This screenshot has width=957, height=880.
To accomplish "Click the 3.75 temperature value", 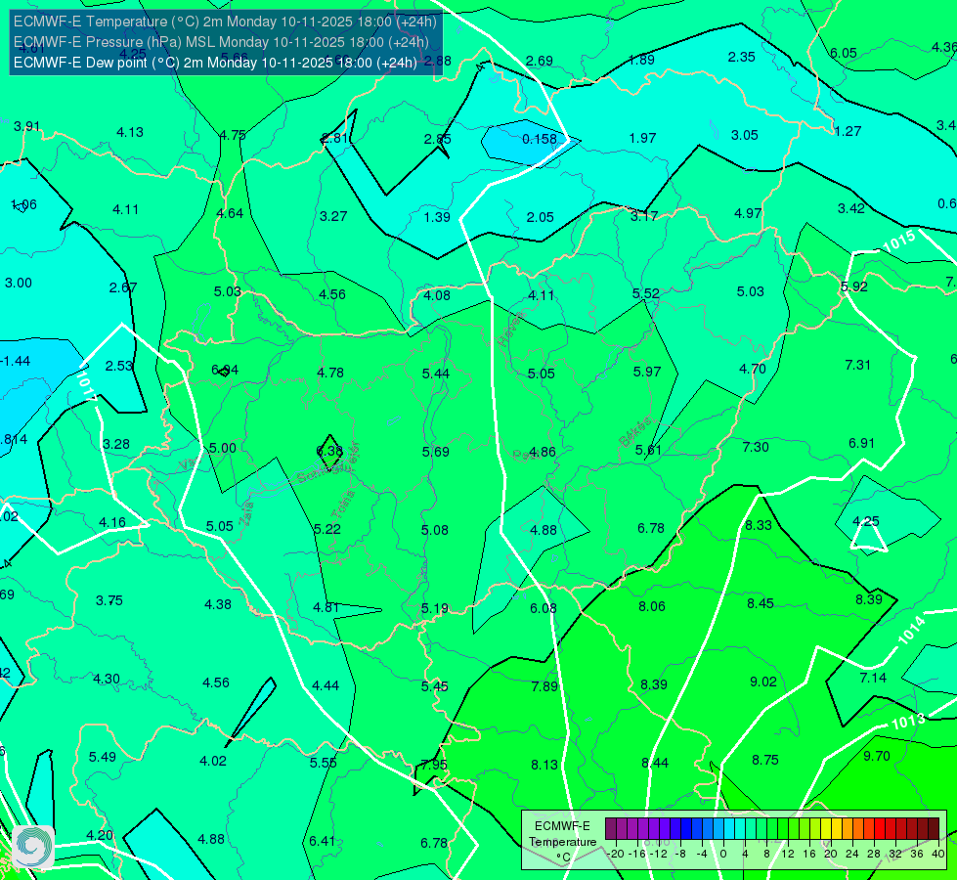I will (x=109, y=600).
